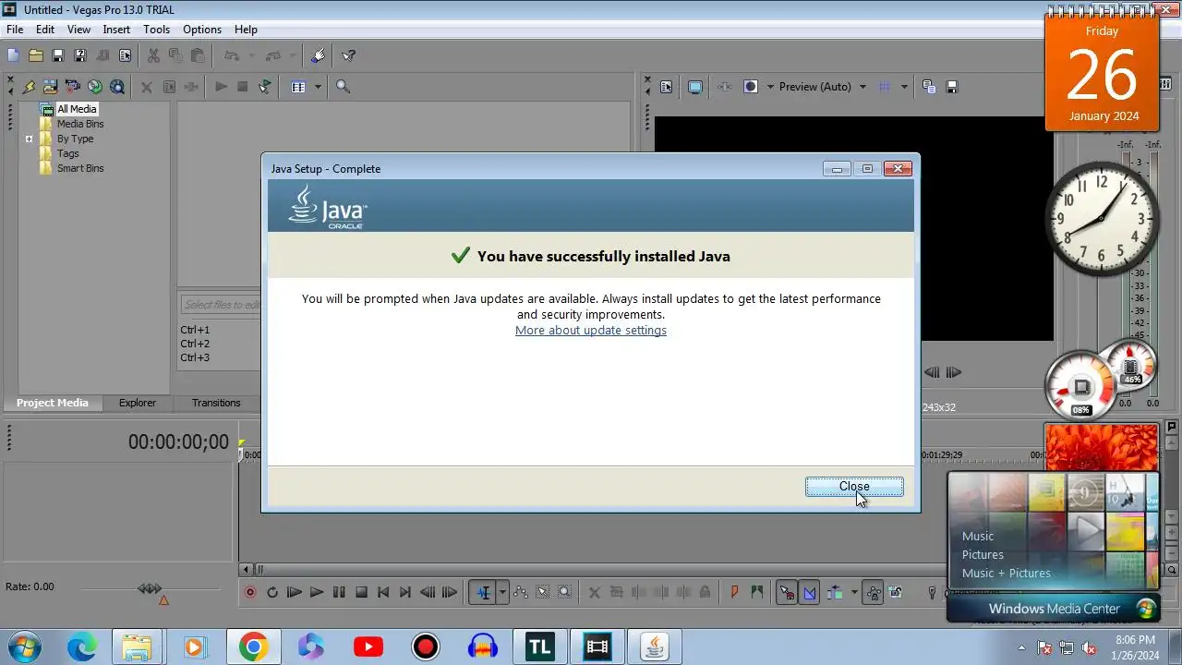Select the All Media bin

coord(77,109)
